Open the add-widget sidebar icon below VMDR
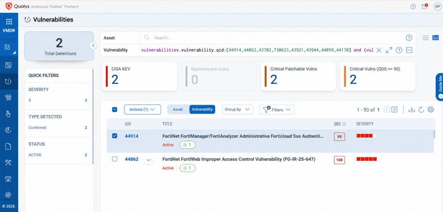The width and height of the screenshot is (443, 212). (7, 47)
